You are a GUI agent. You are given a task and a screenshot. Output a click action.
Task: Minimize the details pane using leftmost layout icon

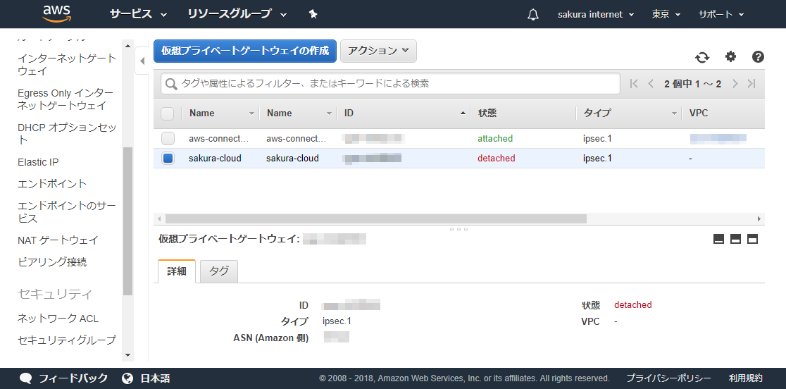click(x=719, y=239)
